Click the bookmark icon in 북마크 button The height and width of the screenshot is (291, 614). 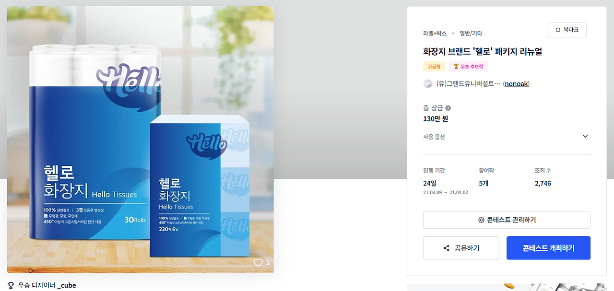click(x=558, y=30)
